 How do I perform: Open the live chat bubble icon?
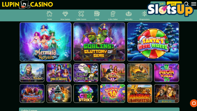[x=194, y=103]
